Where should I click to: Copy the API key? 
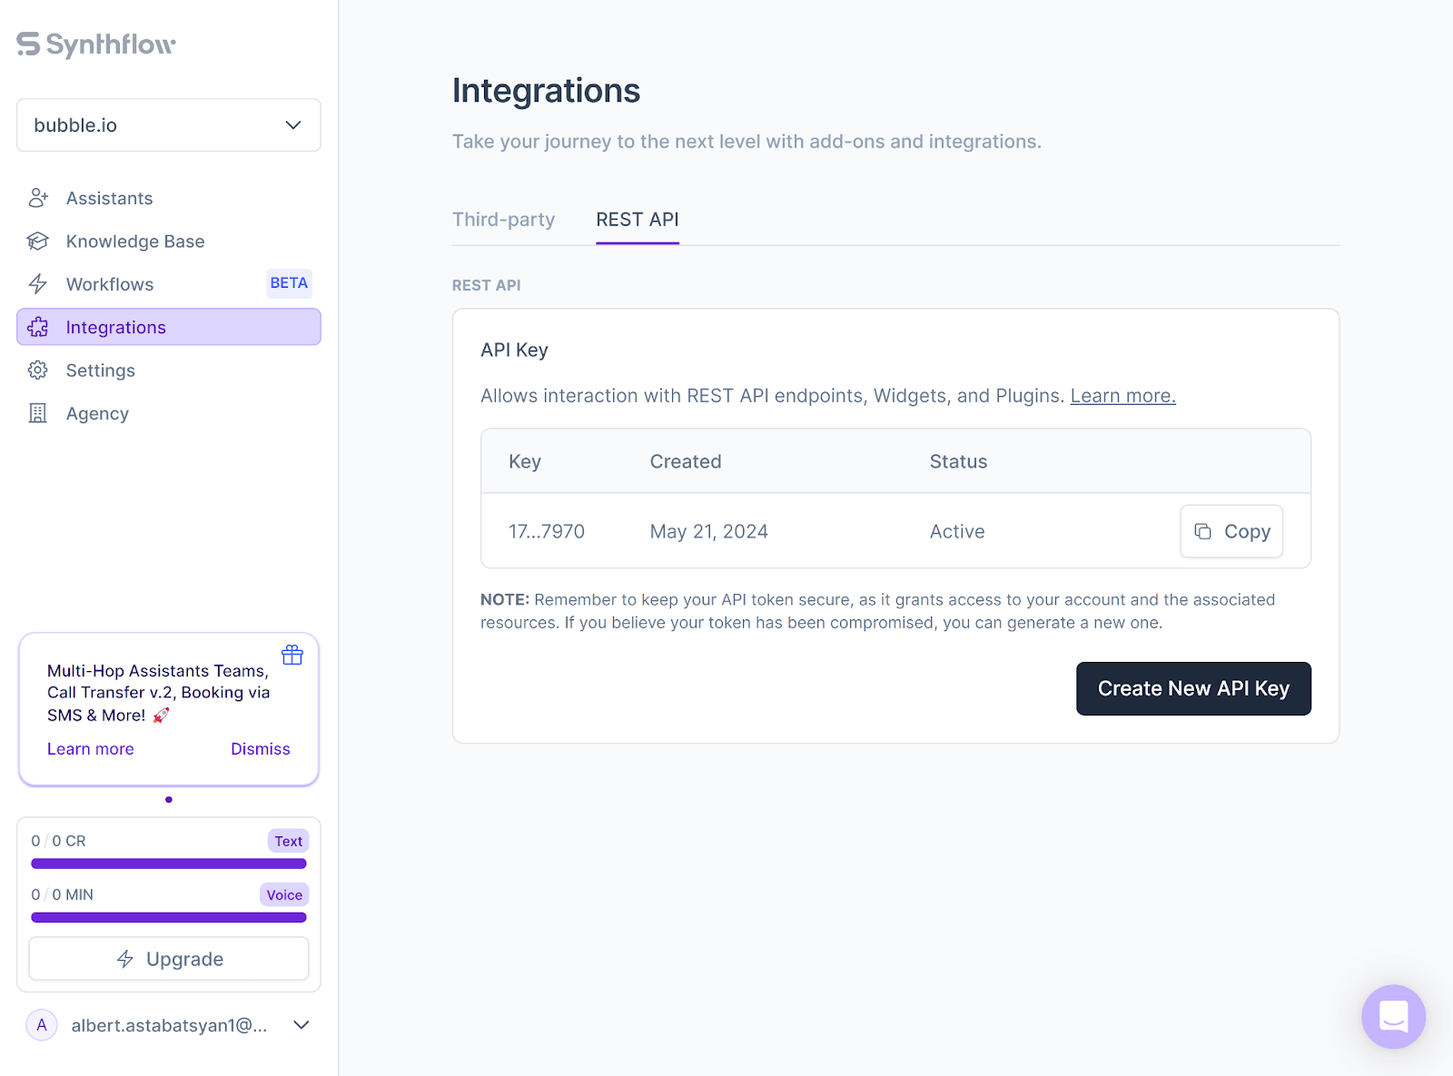[1231, 531]
